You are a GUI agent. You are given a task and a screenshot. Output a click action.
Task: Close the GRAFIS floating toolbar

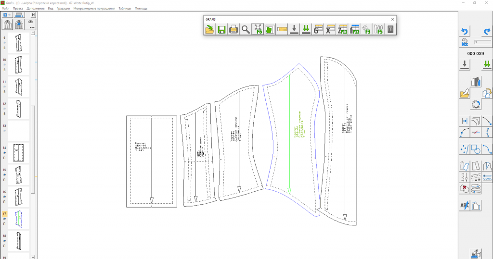tap(392, 19)
